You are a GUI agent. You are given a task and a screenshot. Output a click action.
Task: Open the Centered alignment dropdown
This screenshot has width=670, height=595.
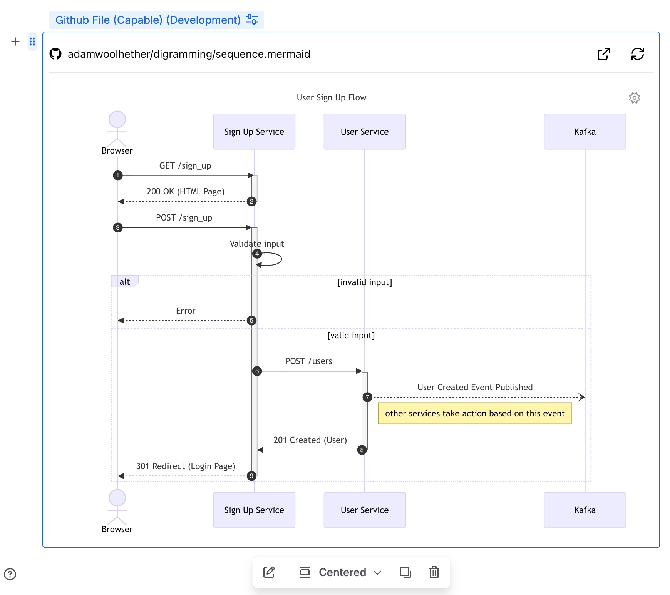coord(377,573)
